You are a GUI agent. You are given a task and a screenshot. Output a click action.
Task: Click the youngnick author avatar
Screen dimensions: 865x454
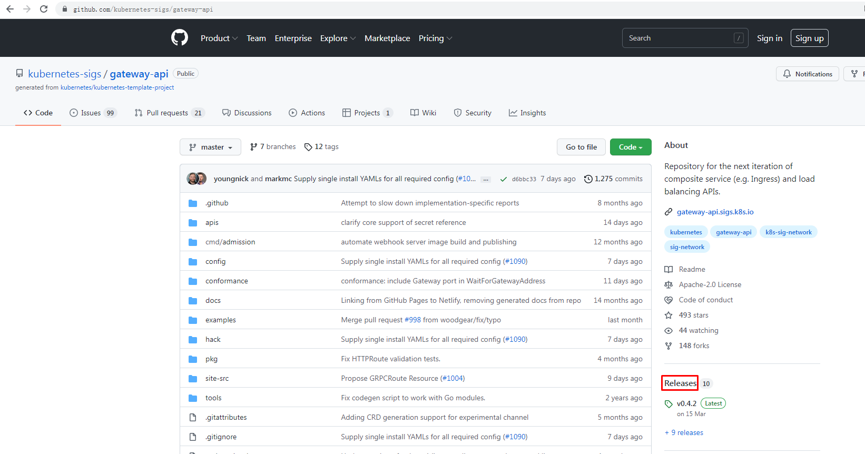[192, 179]
